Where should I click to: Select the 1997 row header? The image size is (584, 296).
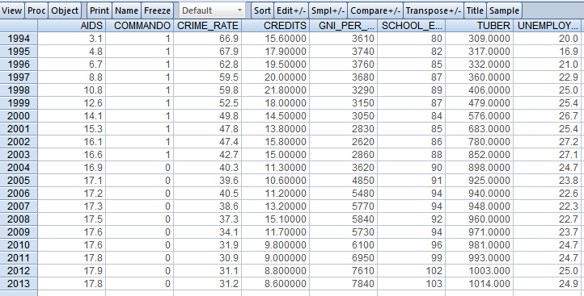pyautogui.click(x=19, y=77)
